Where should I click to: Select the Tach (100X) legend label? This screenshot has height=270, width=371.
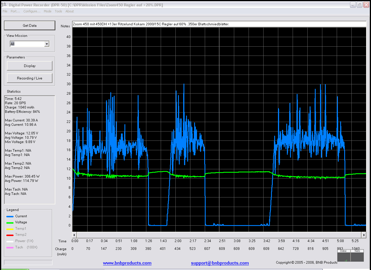tap(26, 247)
